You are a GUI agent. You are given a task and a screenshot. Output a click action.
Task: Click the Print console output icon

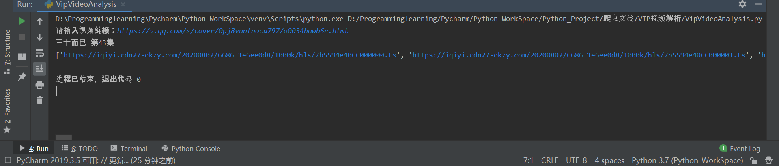(40, 85)
